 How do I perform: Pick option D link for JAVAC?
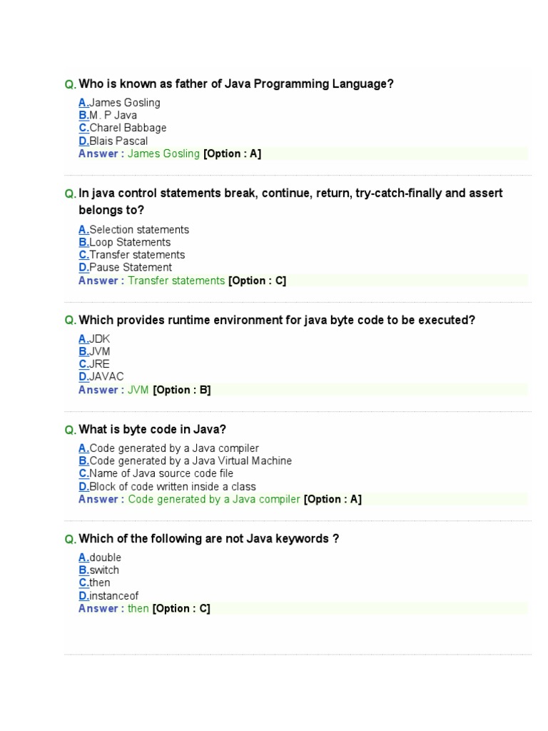[84, 377]
